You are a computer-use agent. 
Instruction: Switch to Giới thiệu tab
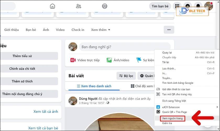coord(12,30)
